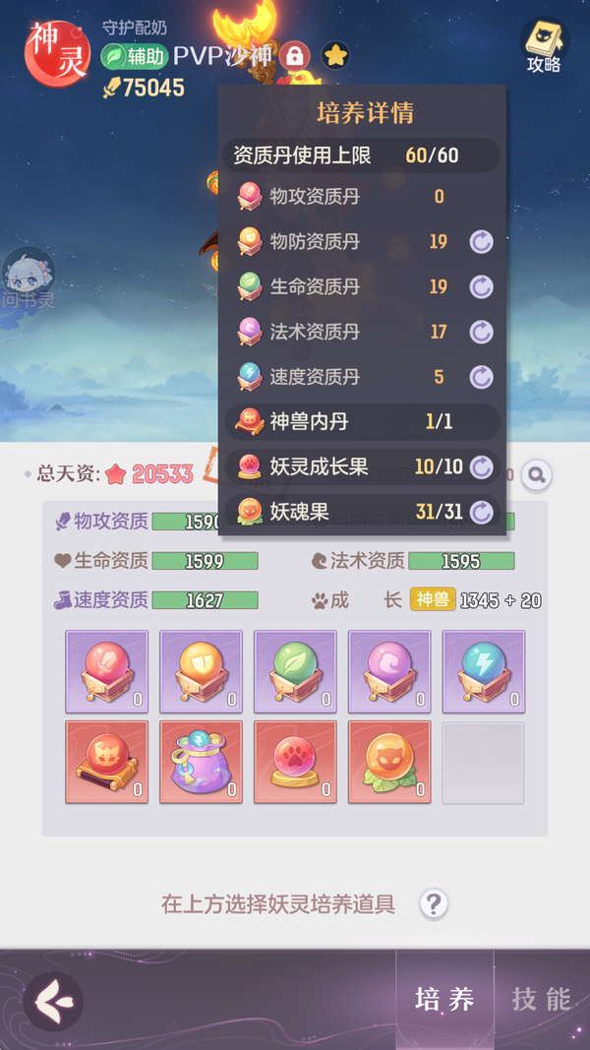The image size is (590, 1050).
Task: Click the magnifier icon next to 总天资
Action: pyautogui.click(x=537, y=474)
